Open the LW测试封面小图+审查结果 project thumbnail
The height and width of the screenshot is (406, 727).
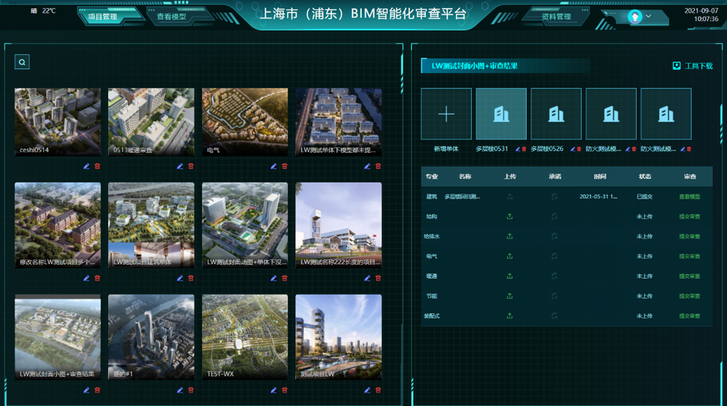(x=57, y=337)
